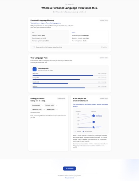Click the then a fresh match caption

coord(35,112)
